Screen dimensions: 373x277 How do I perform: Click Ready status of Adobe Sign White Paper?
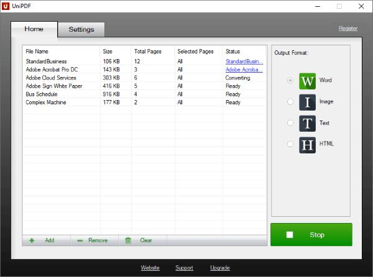[233, 86]
